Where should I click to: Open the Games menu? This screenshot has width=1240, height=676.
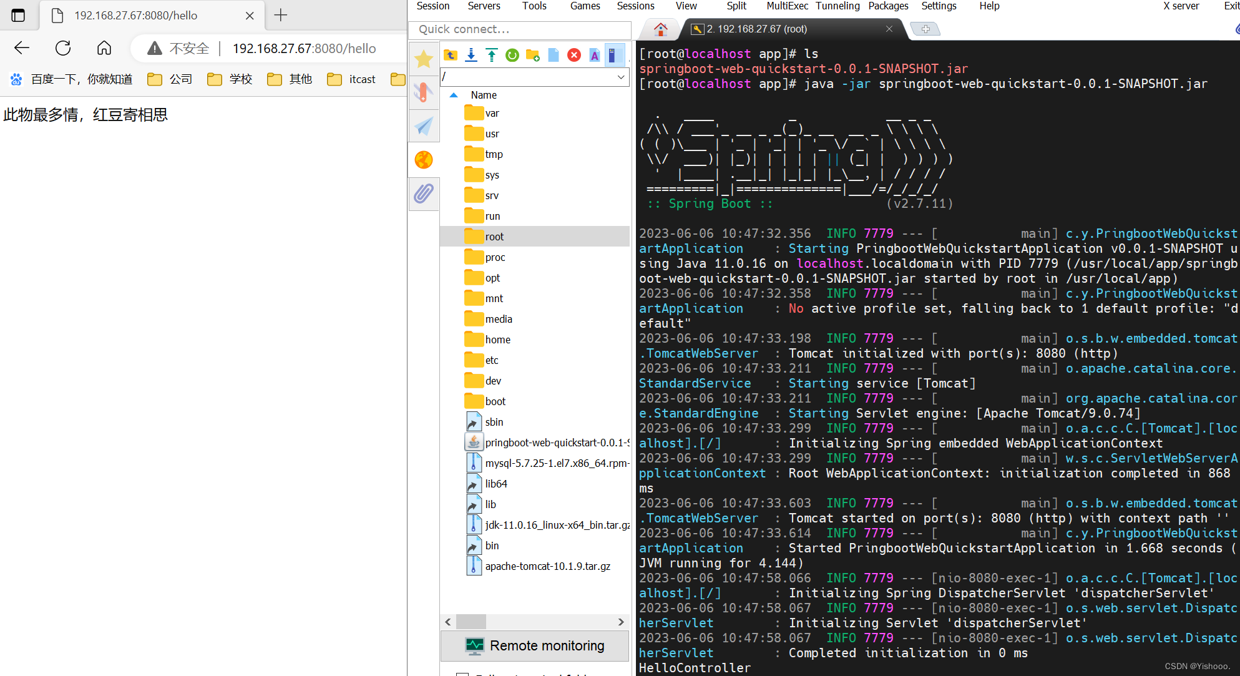585,6
